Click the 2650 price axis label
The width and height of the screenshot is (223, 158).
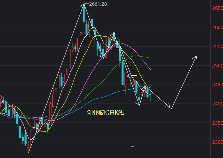217,8
